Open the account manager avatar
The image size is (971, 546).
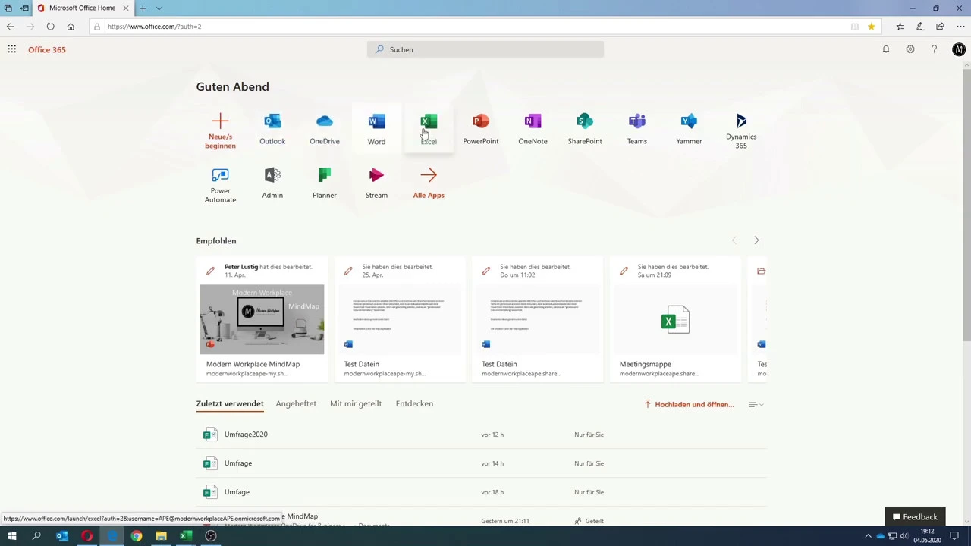coord(959,49)
